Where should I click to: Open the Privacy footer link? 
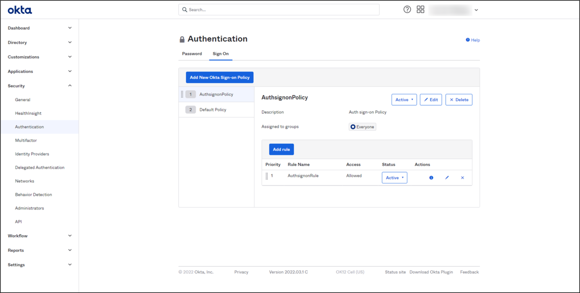coord(241,272)
